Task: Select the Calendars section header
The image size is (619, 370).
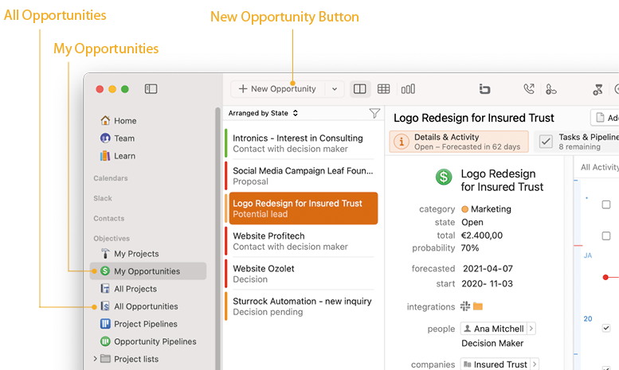Action: click(x=111, y=178)
